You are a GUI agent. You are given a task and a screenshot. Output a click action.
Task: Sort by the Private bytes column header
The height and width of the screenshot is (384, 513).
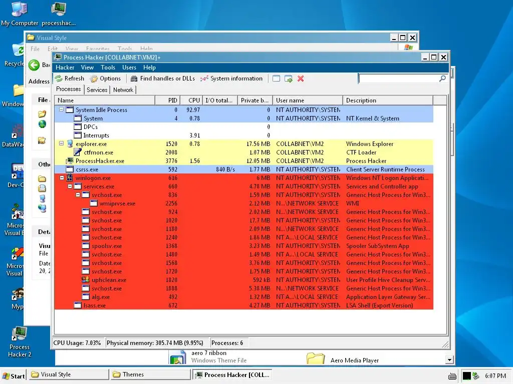255,100
